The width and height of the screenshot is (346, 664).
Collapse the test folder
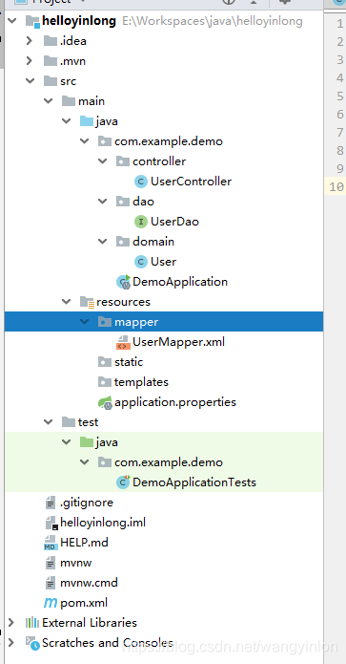[49, 422]
